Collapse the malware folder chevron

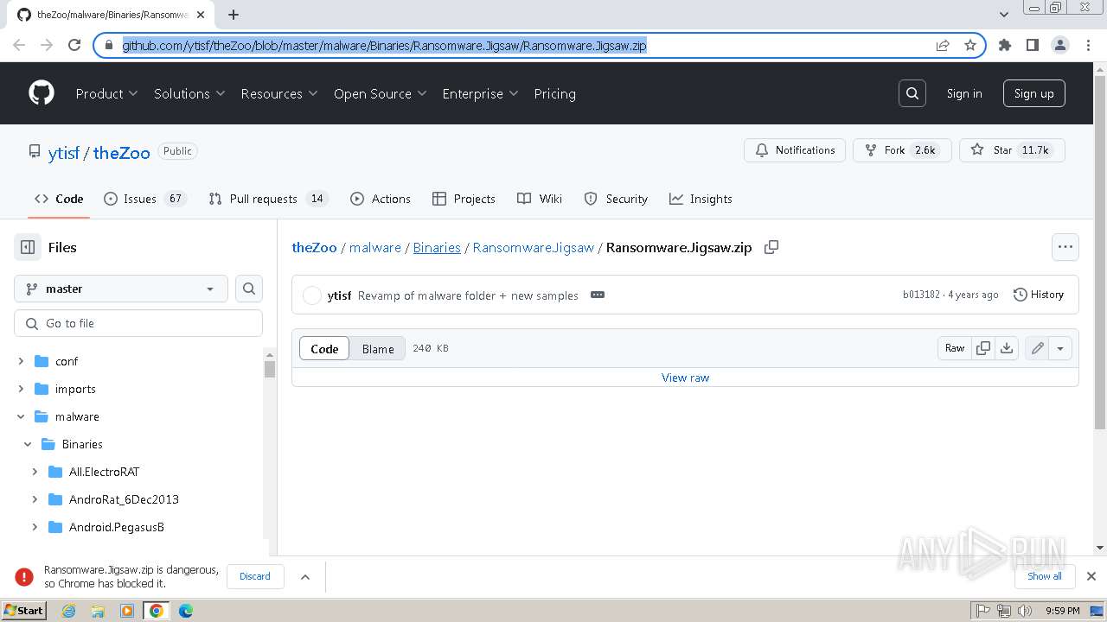pyautogui.click(x=21, y=416)
